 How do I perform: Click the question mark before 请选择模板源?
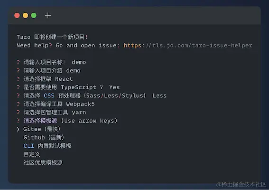[x=18, y=121]
